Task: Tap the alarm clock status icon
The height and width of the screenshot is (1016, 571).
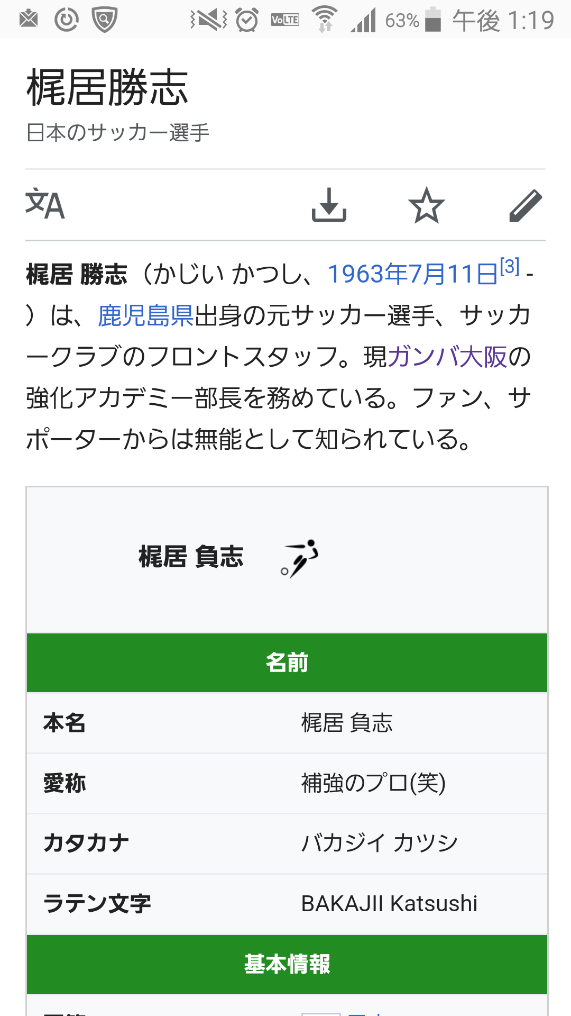Action: click(247, 20)
